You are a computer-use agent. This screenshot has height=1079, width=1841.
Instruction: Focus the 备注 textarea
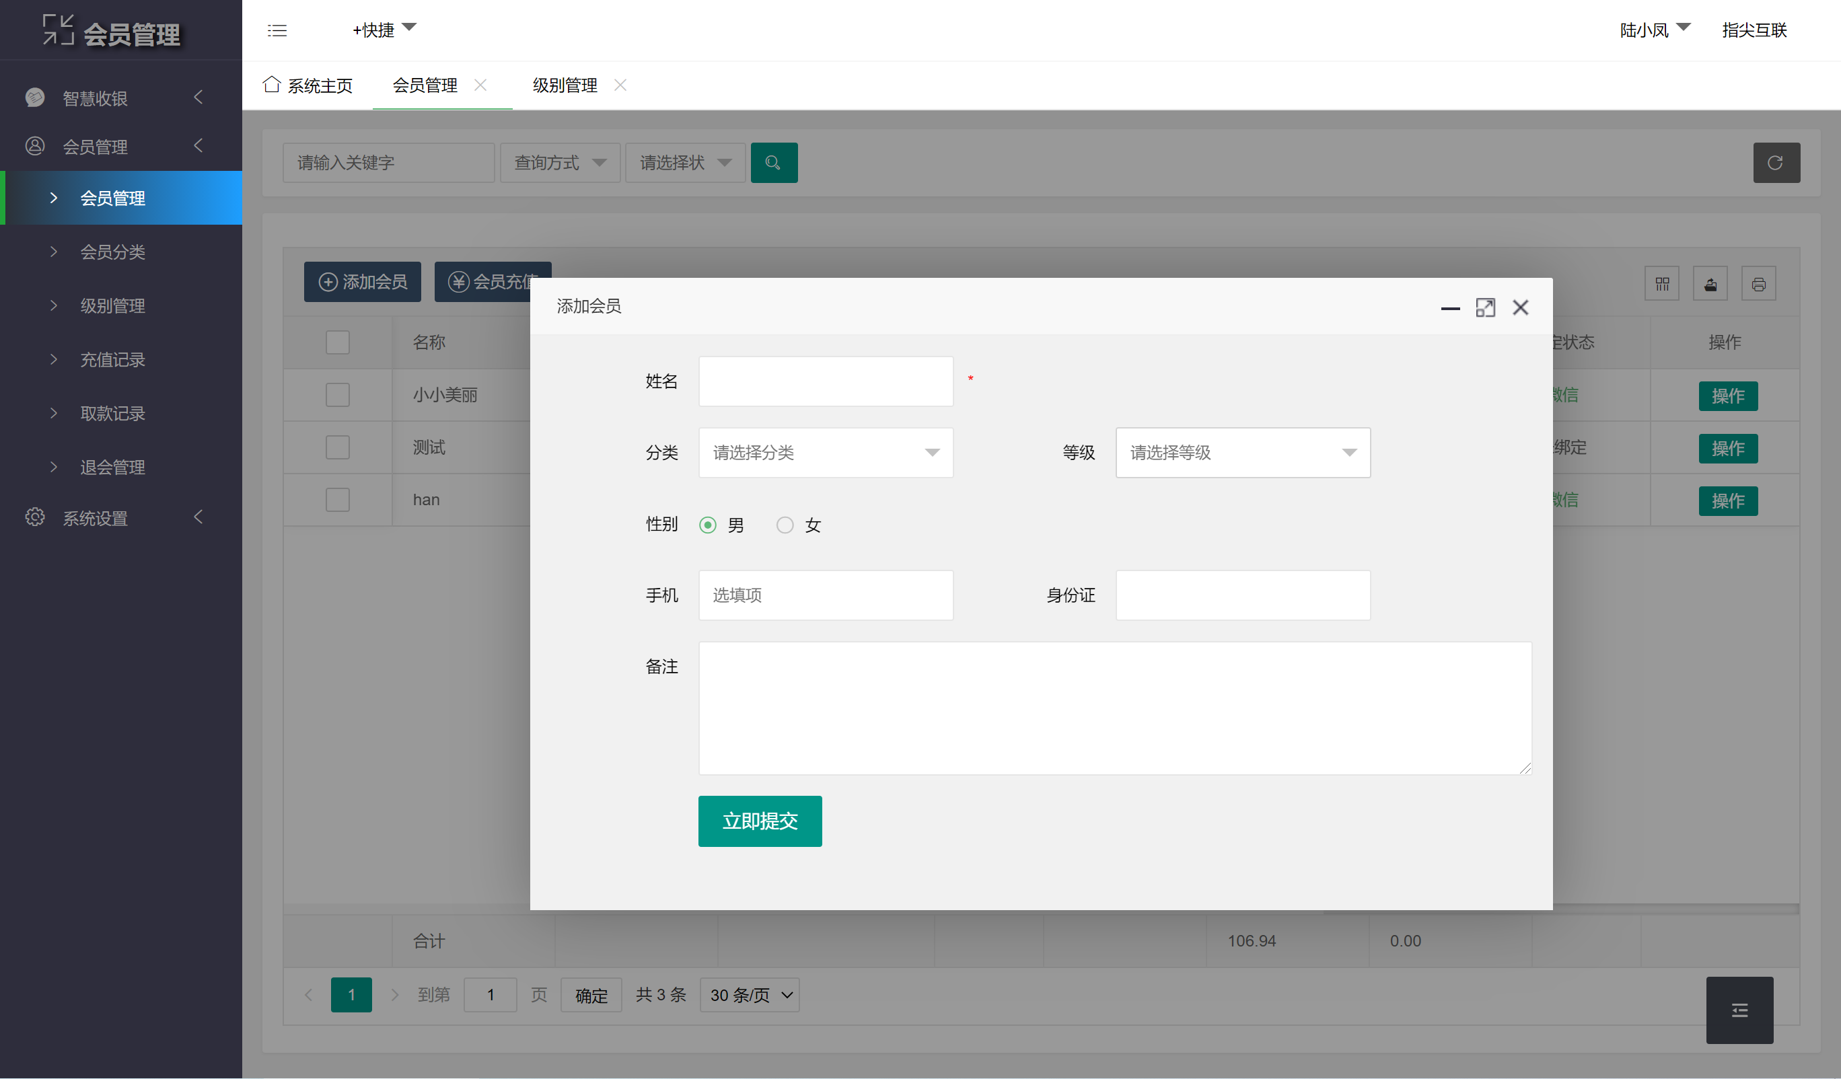pyautogui.click(x=1115, y=708)
